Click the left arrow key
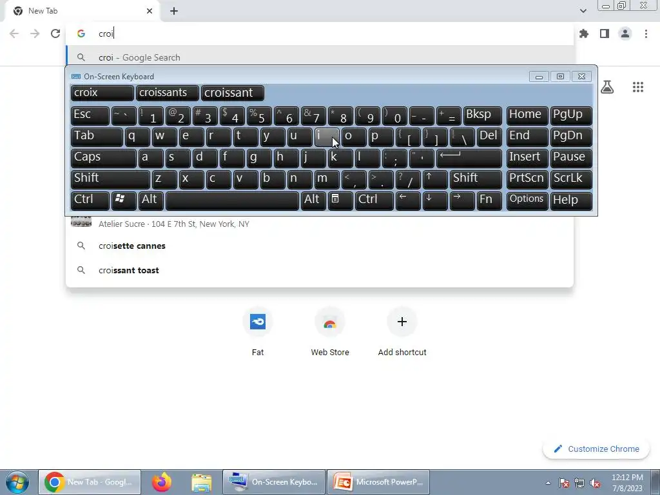This screenshot has width=660, height=495. click(x=408, y=200)
